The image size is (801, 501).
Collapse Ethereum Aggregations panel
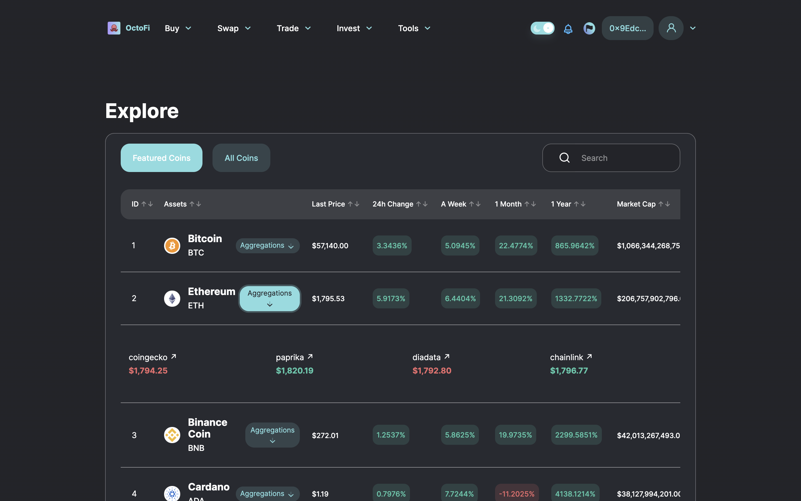(x=270, y=298)
